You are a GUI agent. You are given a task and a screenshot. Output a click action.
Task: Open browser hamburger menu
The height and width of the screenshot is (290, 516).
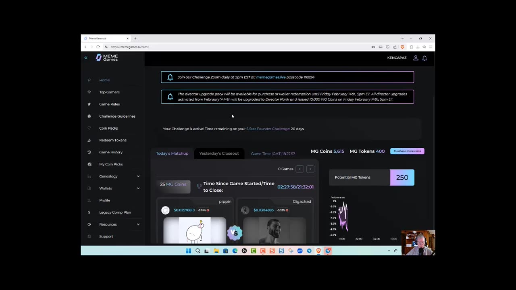tap(431, 47)
